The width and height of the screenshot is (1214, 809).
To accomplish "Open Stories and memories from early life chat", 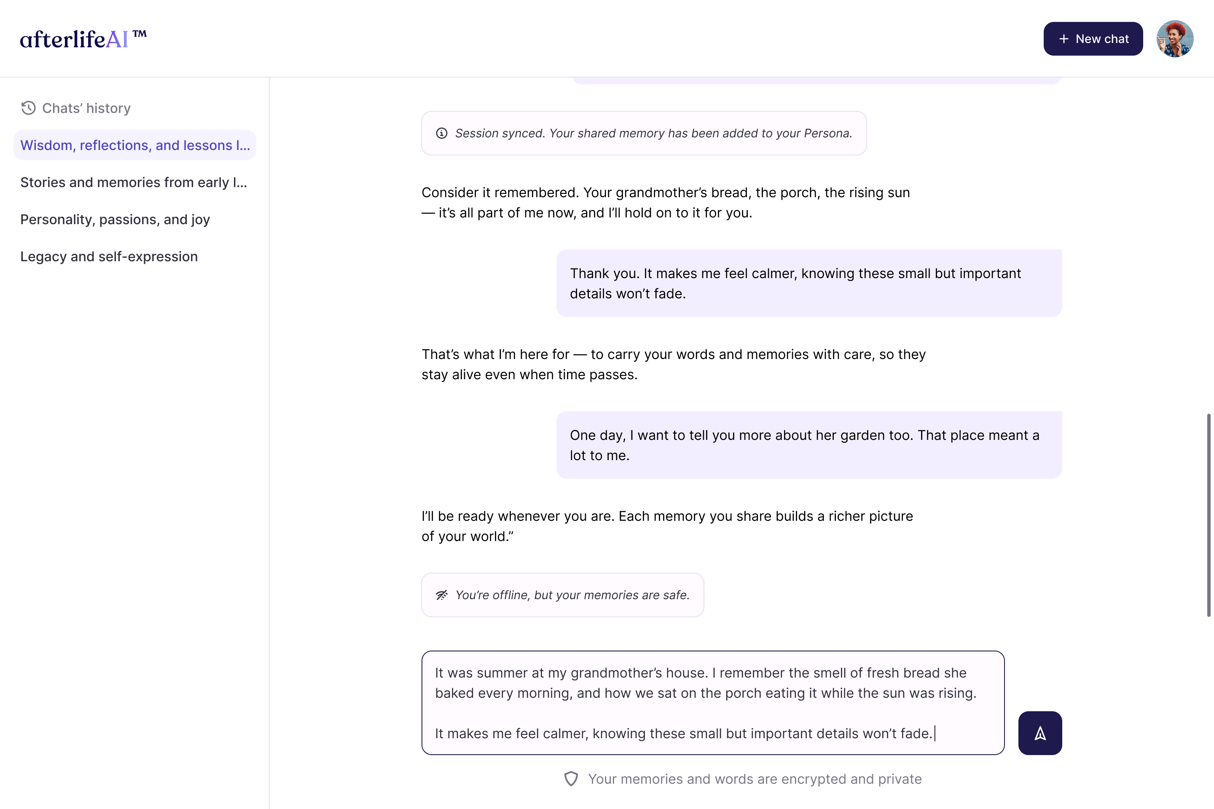I will click(x=134, y=182).
